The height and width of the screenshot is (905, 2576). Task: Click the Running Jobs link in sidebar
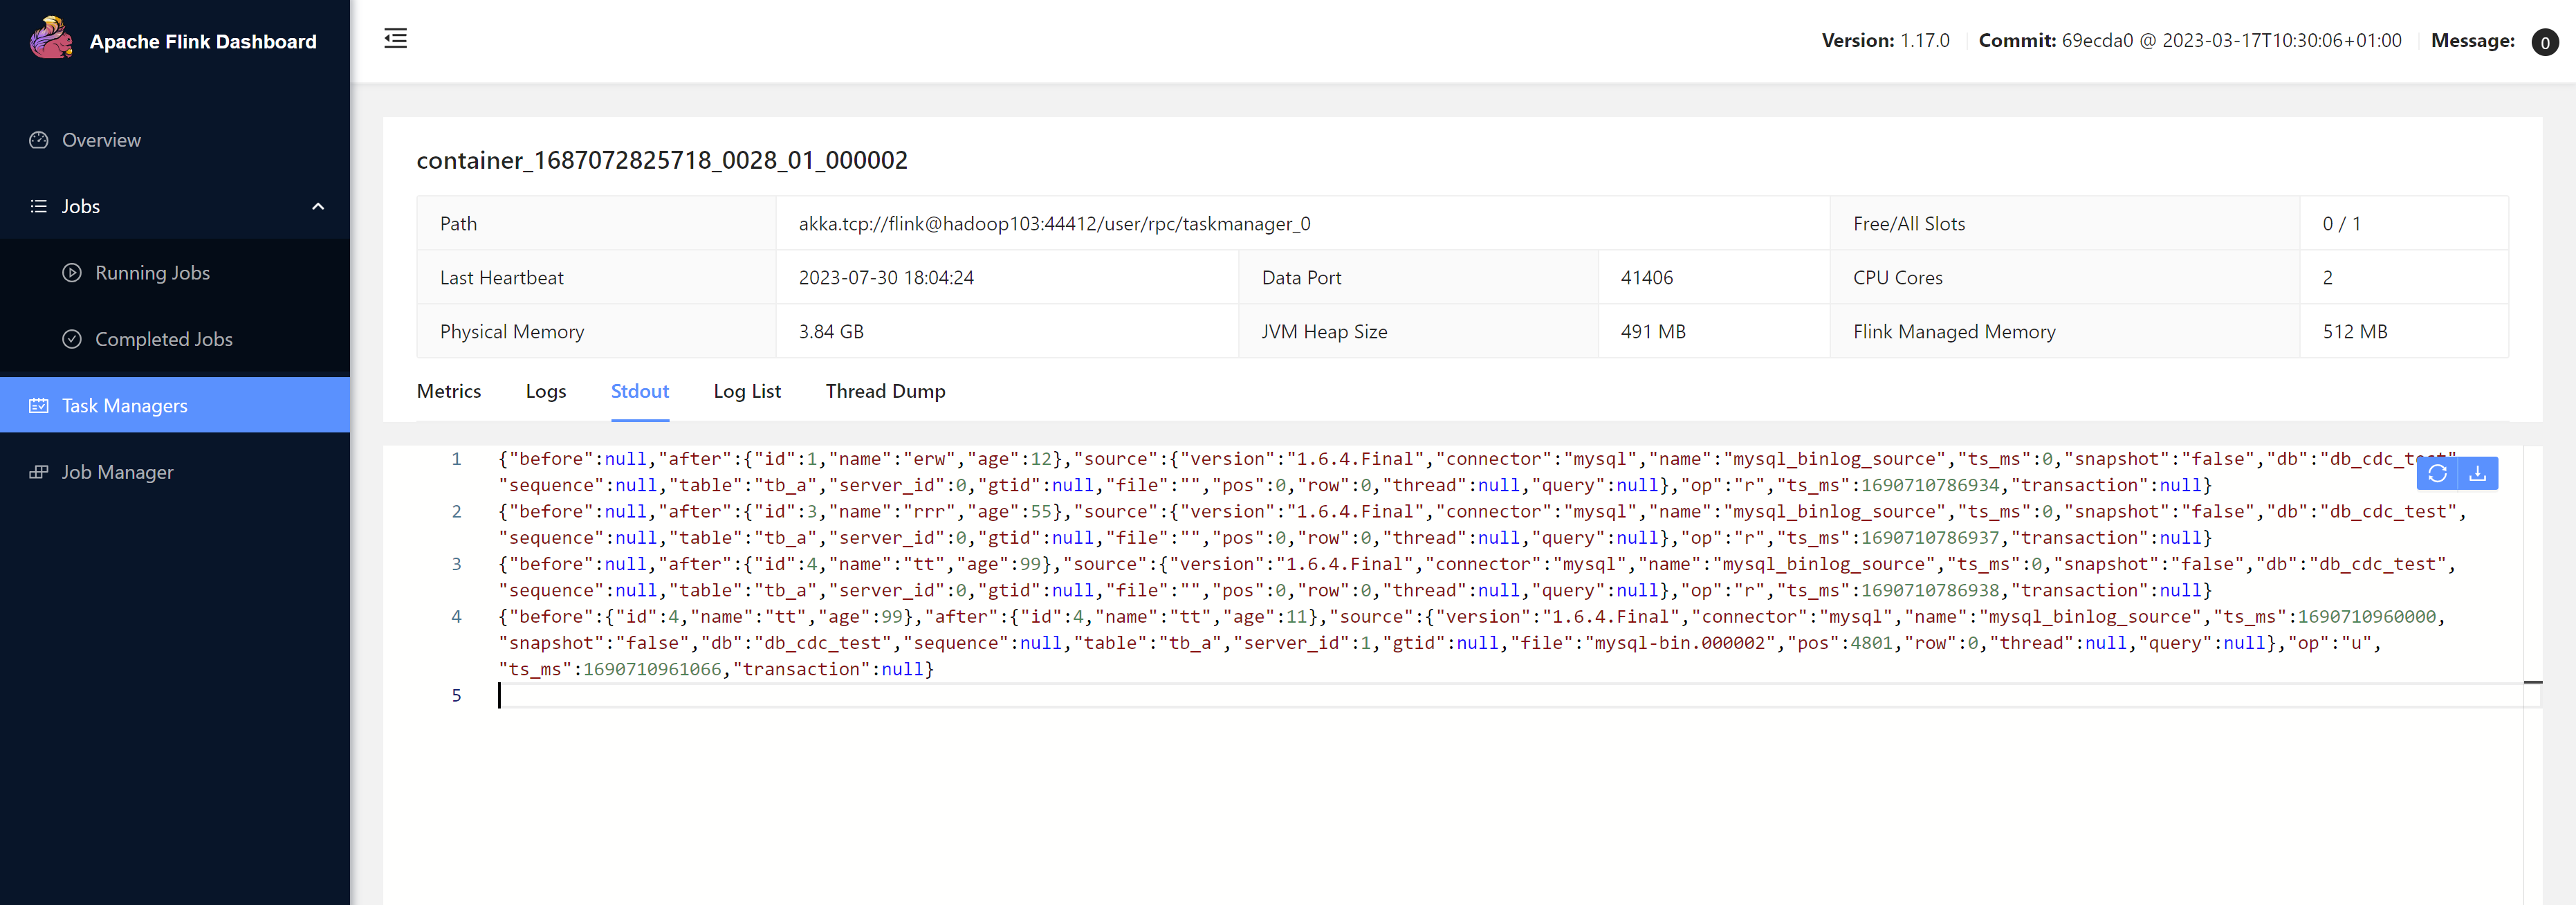point(153,273)
